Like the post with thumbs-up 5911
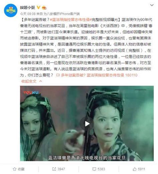The width and height of the screenshot is (158, 174). (x=139, y=169)
